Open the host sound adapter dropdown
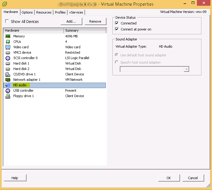212x190 pixels. [186, 69]
